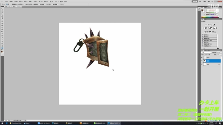Click the R slider in Color panel
Screen dimensions: 223x125
click(x=210, y=10)
